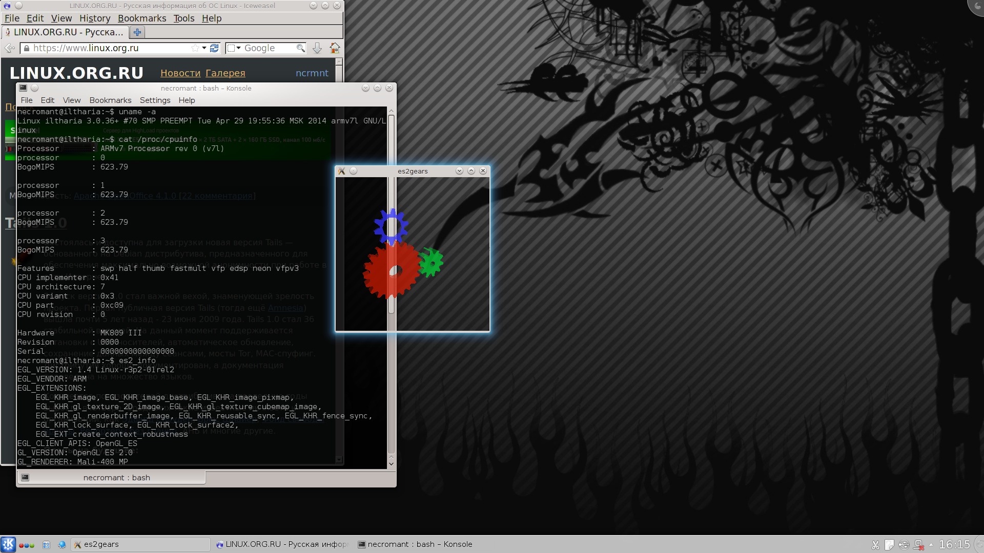Open Konsole Settings menu

coord(155,100)
